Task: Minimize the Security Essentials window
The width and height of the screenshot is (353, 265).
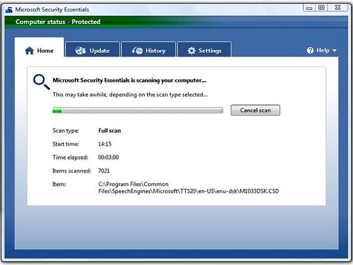Action: [x=309, y=8]
